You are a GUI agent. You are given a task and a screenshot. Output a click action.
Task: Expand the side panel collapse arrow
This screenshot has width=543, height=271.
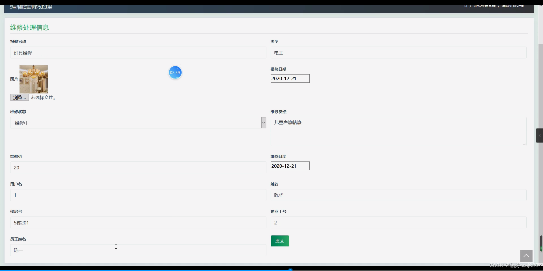click(x=539, y=135)
